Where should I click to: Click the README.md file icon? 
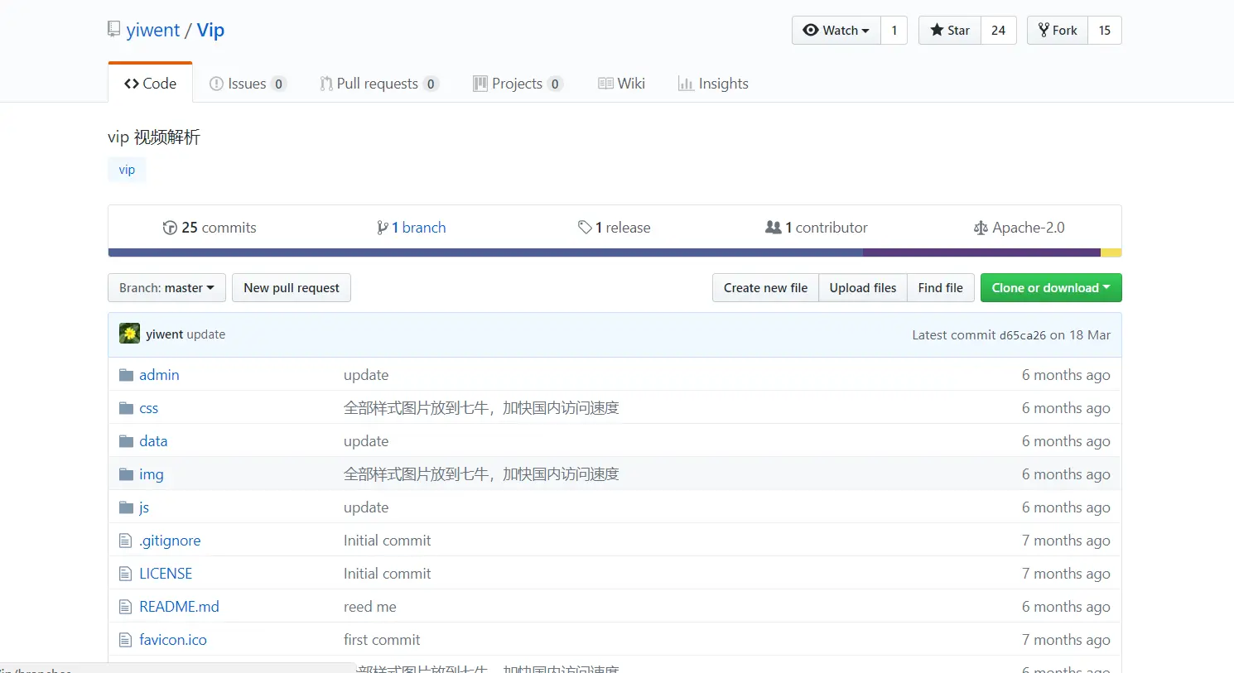point(126,607)
